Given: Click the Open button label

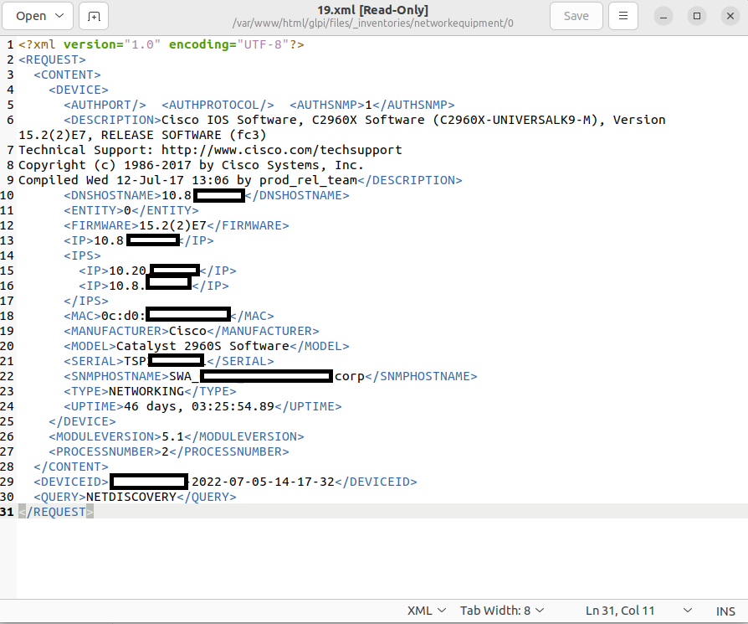Looking at the screenshot, I should [x=31, y=16].
